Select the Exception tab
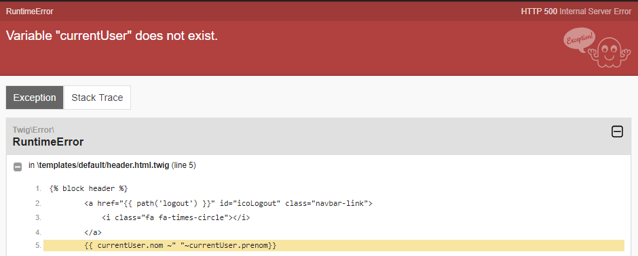638x256 pixels. pos(35,98)
